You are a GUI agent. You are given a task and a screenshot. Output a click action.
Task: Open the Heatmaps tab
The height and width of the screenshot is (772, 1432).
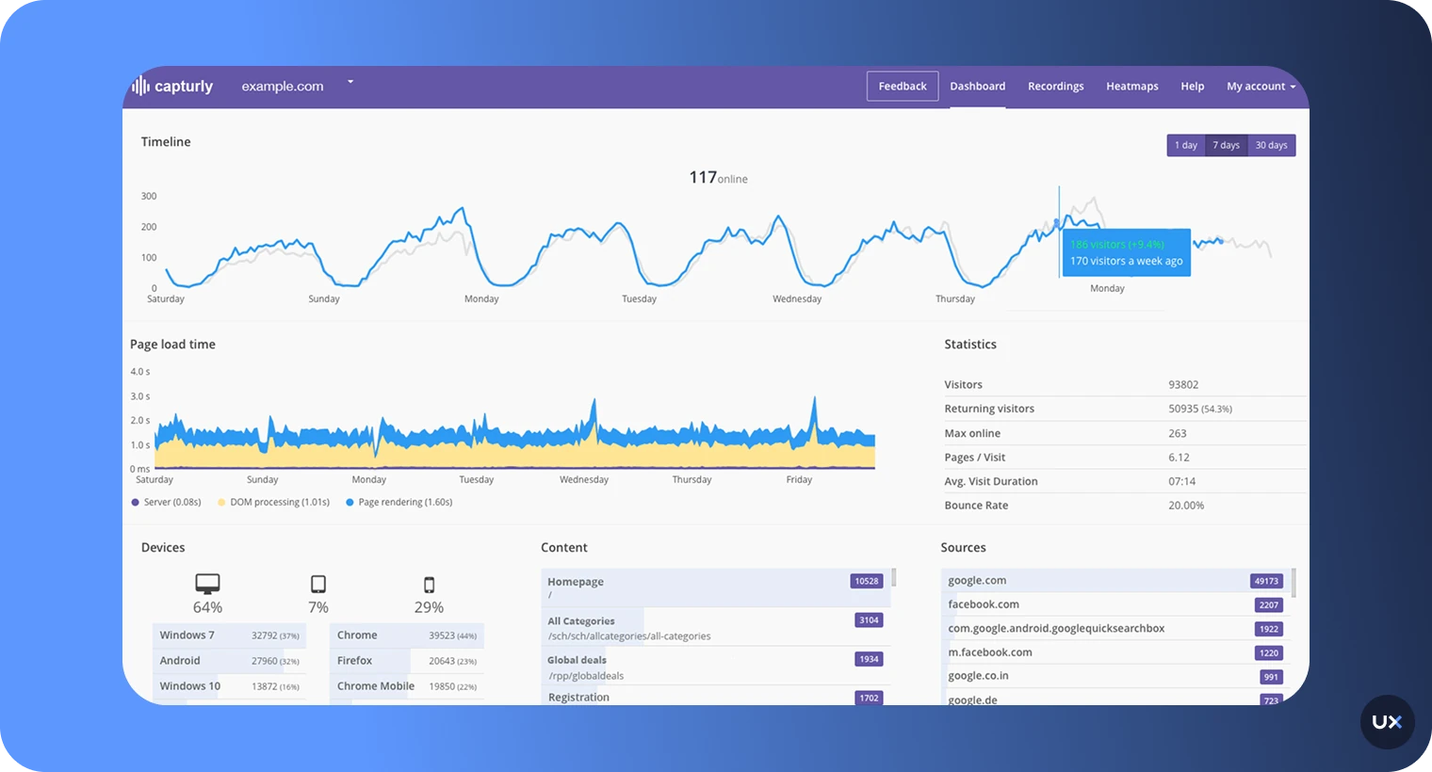(x=1131, y=87)
